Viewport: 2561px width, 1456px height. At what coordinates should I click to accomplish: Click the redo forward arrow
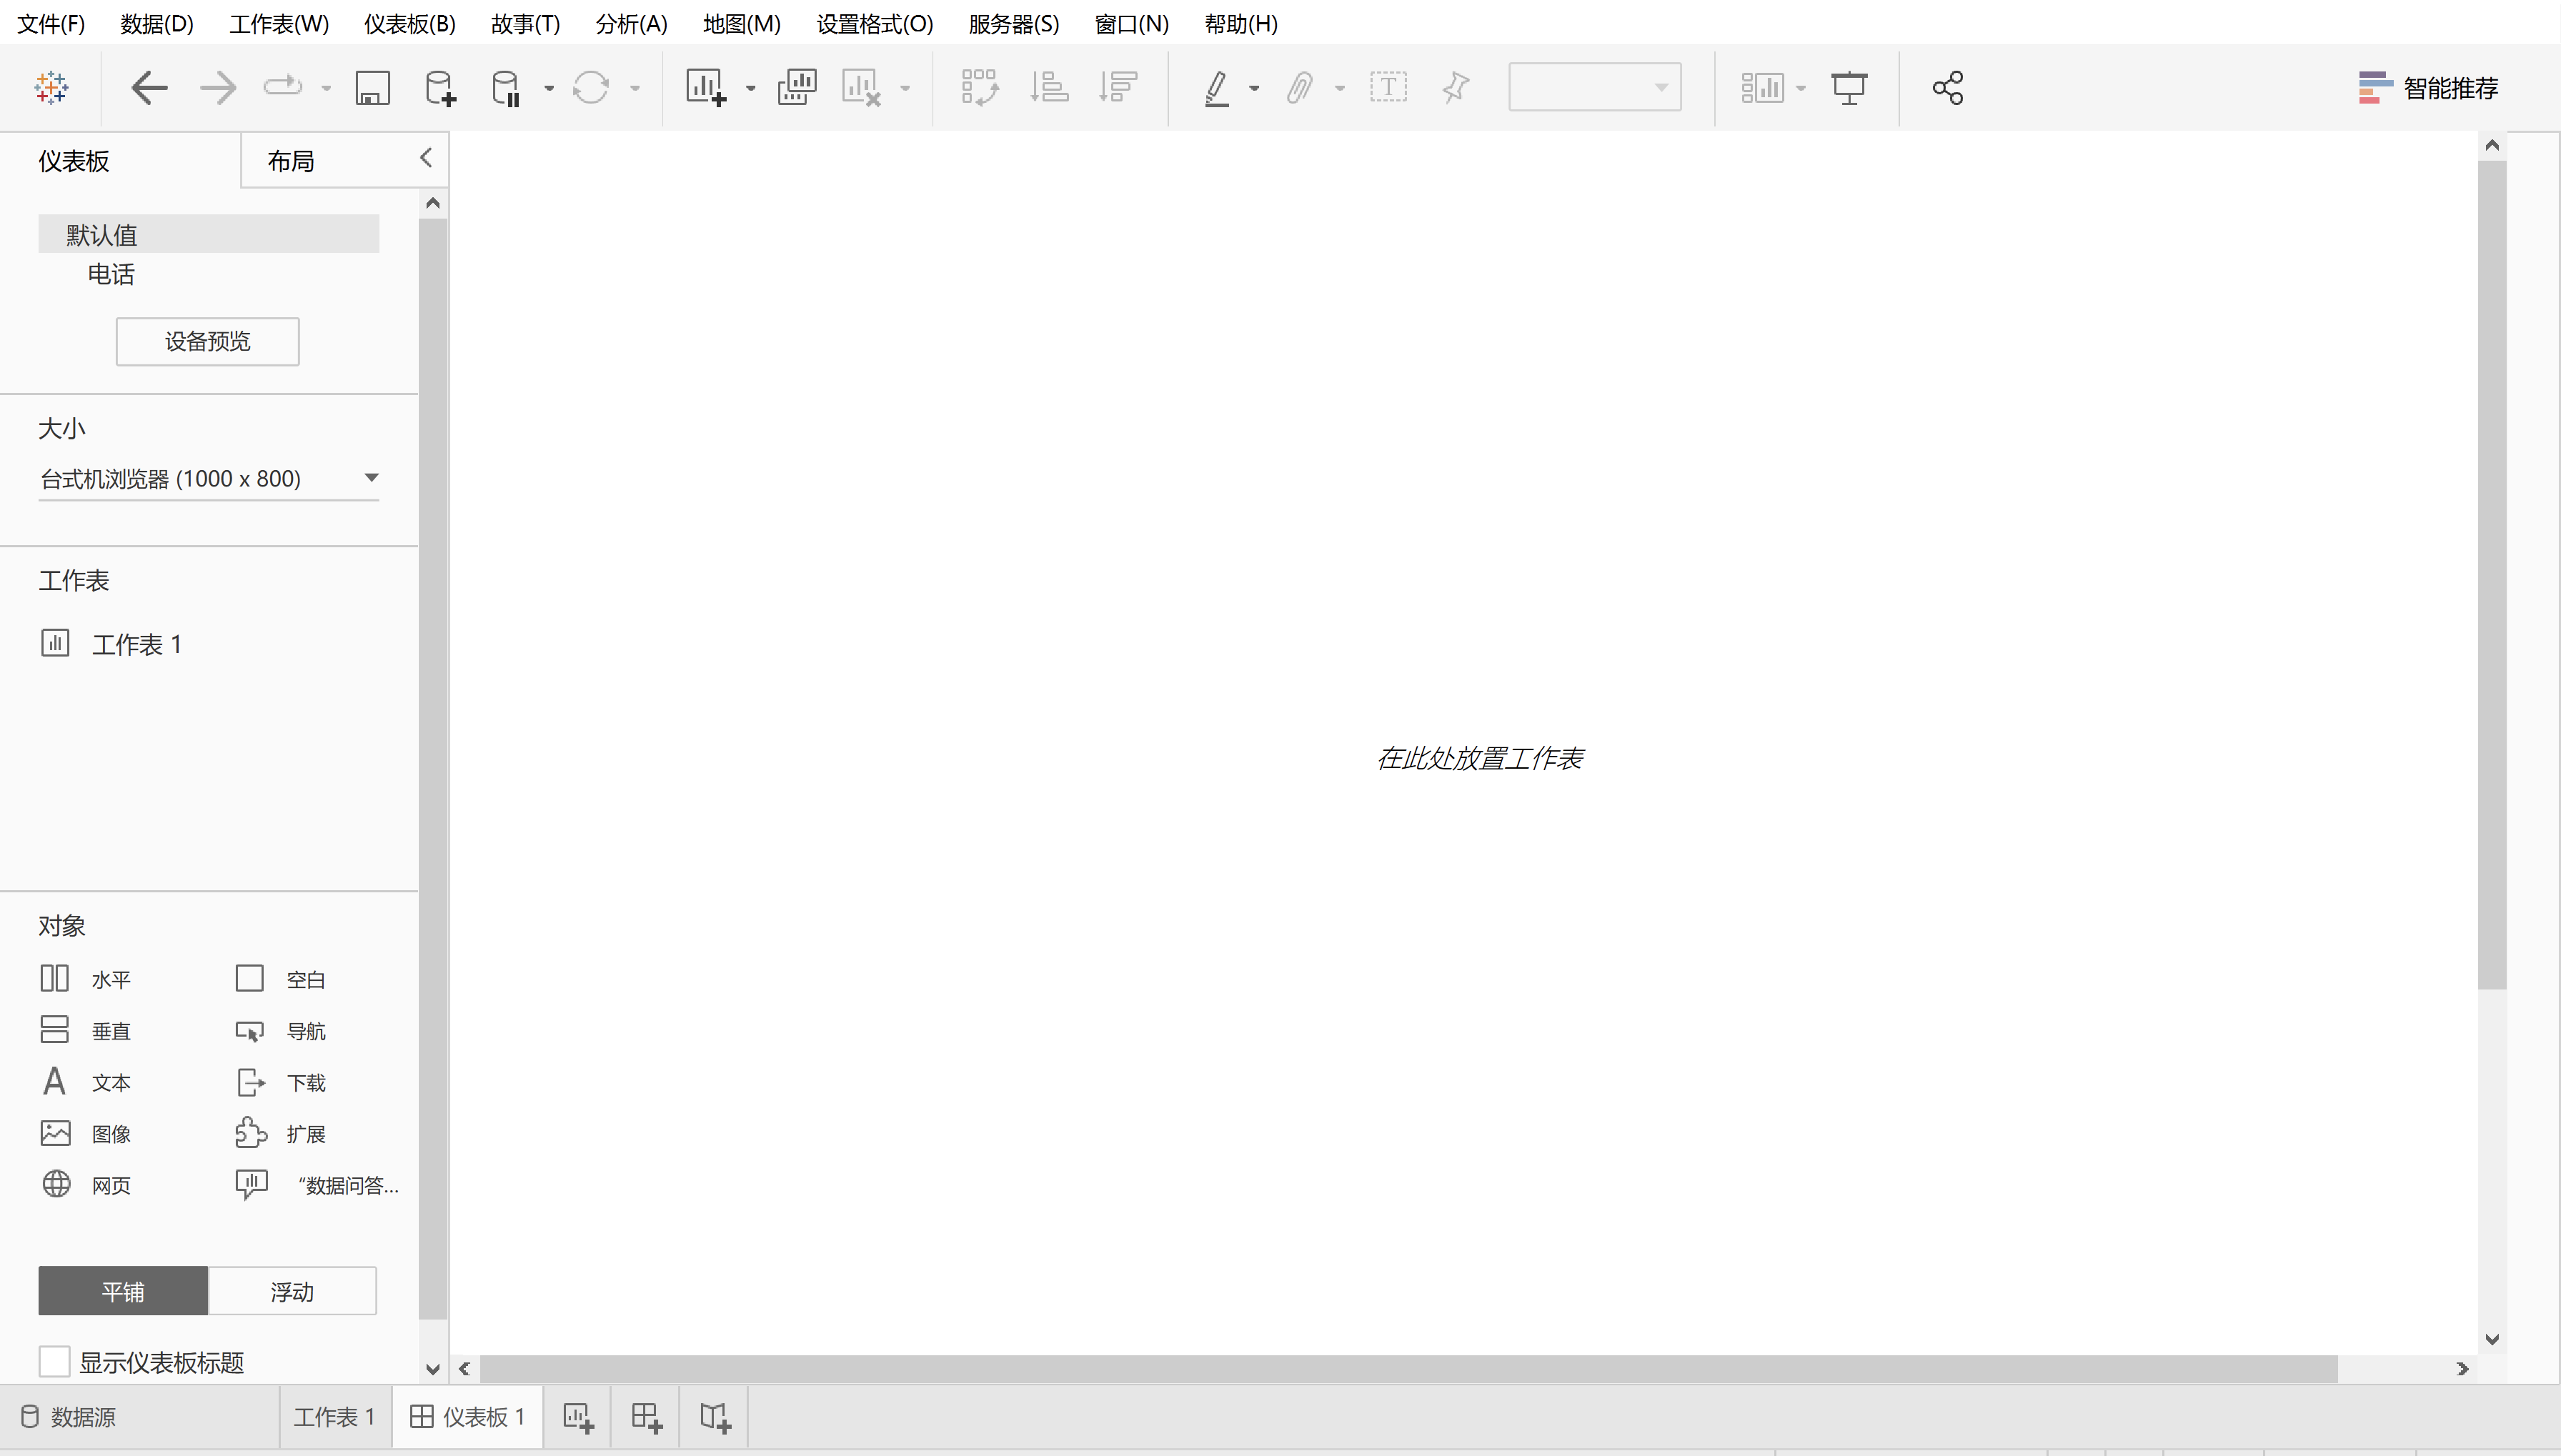[x=217, y=88]
